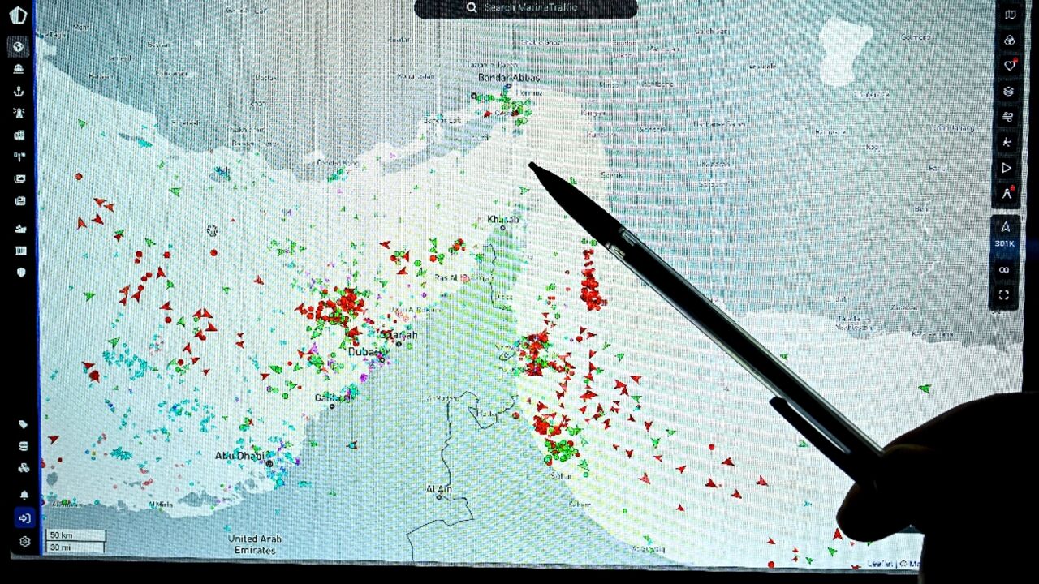Toggle the Favorites heart icon
The width and height of the screenshot is (1039, 584).
(1009, 64)
